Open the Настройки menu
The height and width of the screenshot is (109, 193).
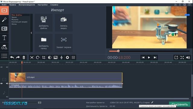[x=43, y=5]
